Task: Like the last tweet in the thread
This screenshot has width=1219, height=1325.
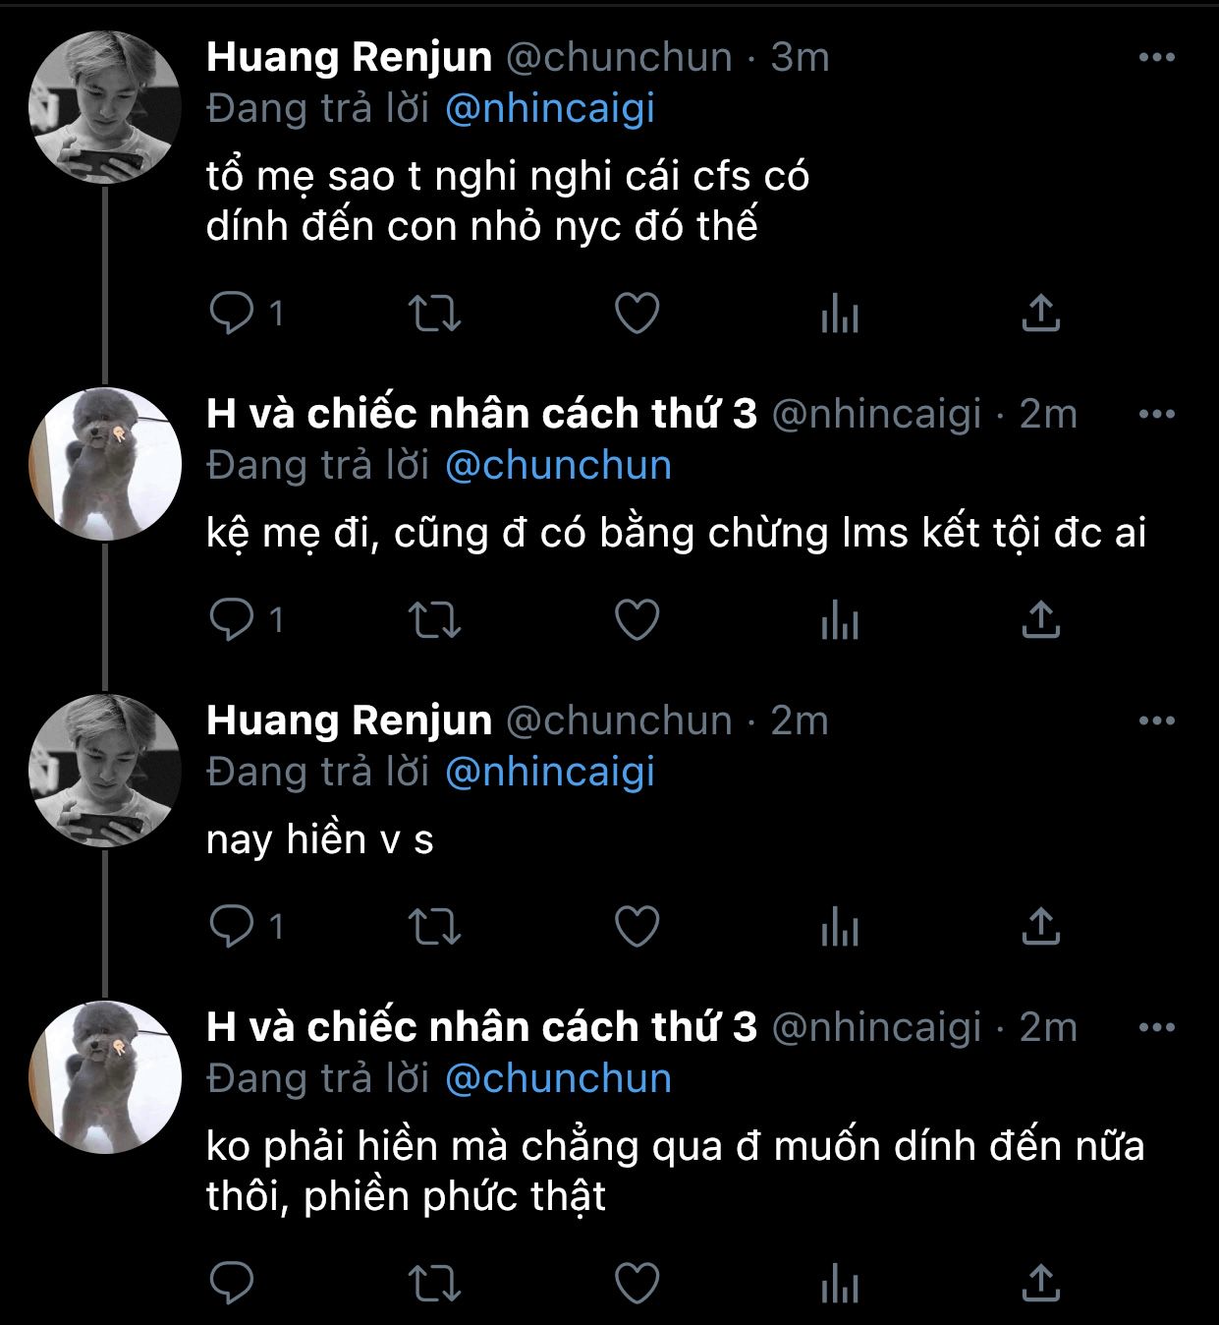Action: [x=637, y=1283]
